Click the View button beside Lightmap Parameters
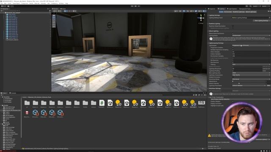 click(x=268, y=85)
